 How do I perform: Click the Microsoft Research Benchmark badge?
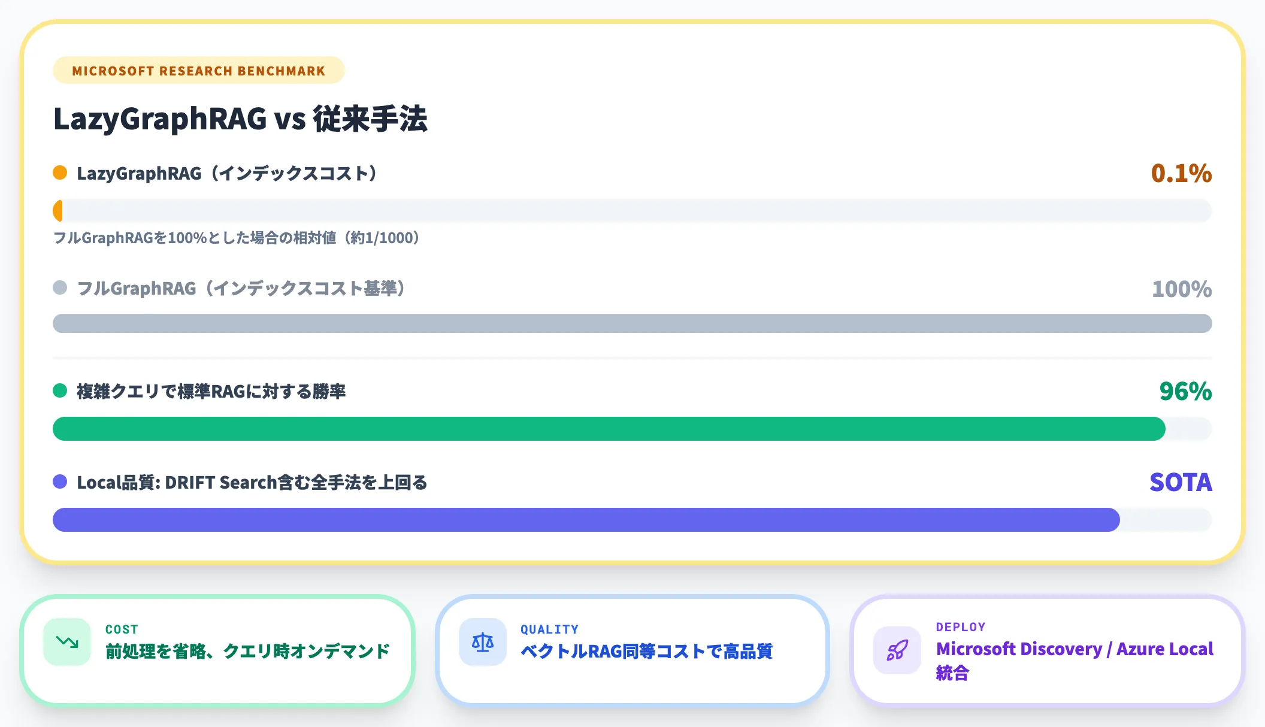(199, 71)
